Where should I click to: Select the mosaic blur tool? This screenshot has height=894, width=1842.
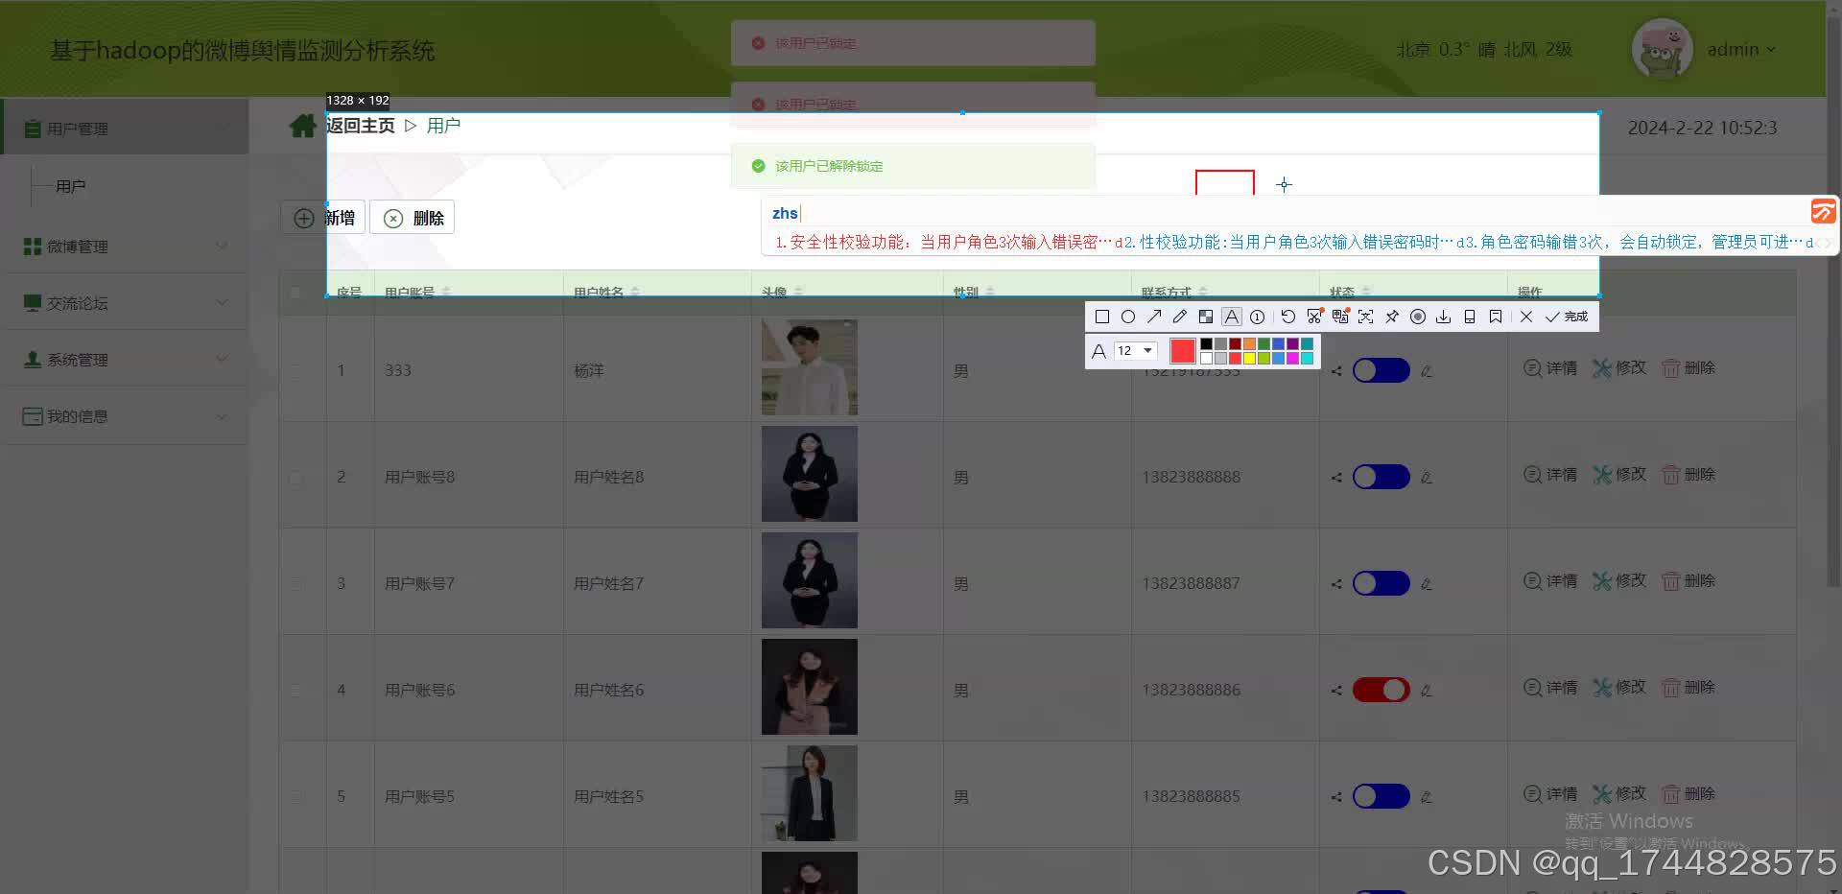click(x=1206, y=317)
